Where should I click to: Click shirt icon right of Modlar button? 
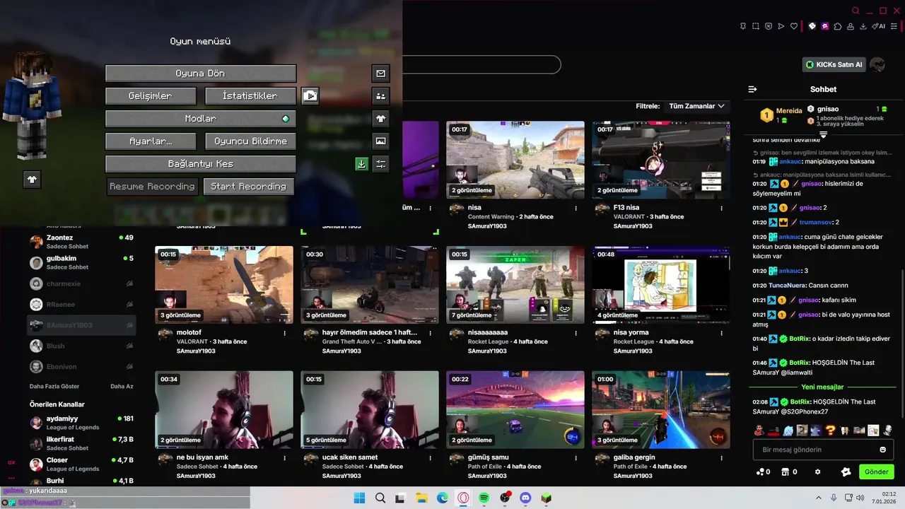(380, 119)
